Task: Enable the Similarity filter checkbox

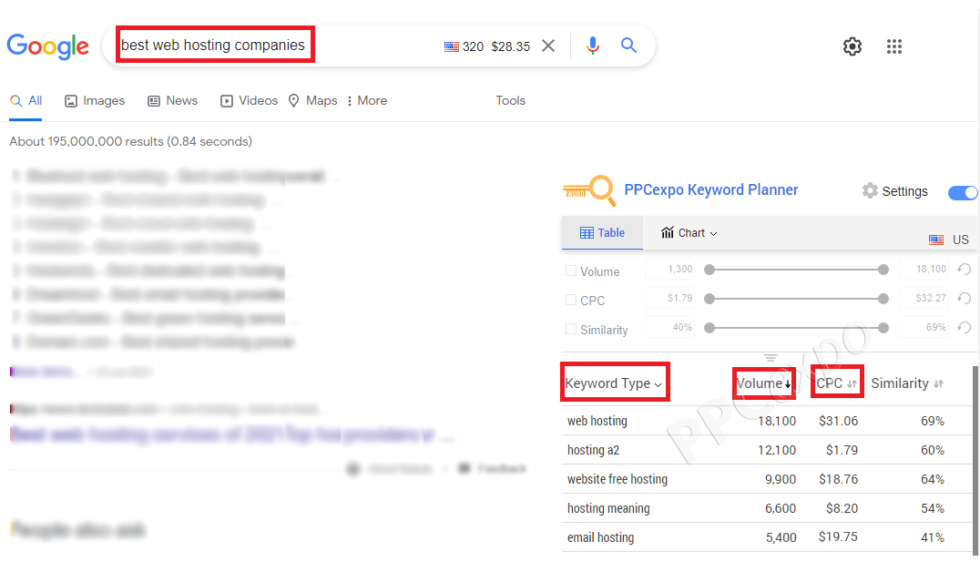Action: [571, 329]
